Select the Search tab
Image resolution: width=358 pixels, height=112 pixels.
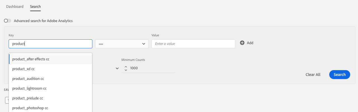point(35,6)
